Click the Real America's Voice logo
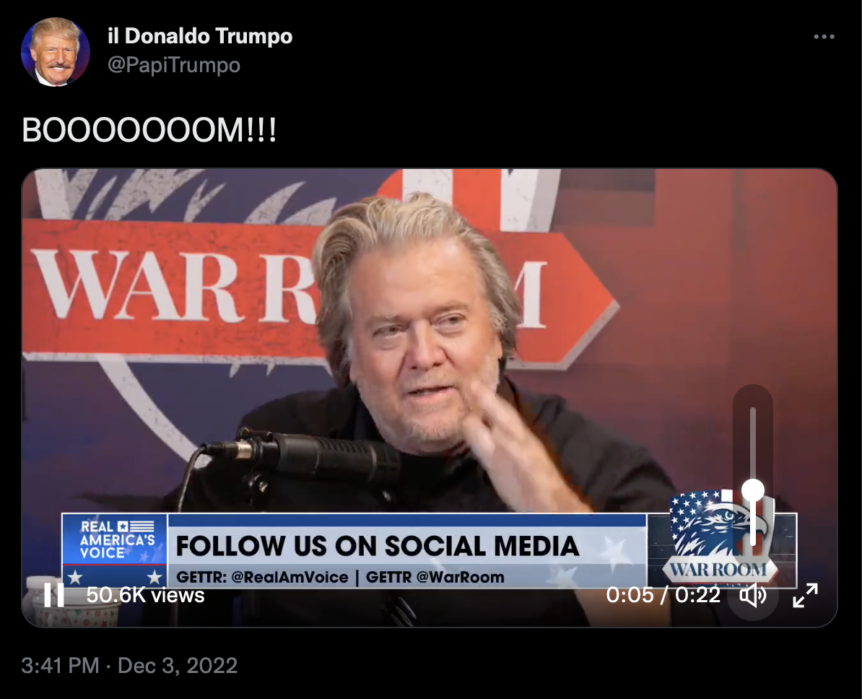This screenshot has height=699, width=862. click(114, 550)
